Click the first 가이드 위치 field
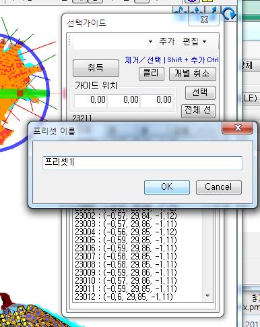 [91, 100]
